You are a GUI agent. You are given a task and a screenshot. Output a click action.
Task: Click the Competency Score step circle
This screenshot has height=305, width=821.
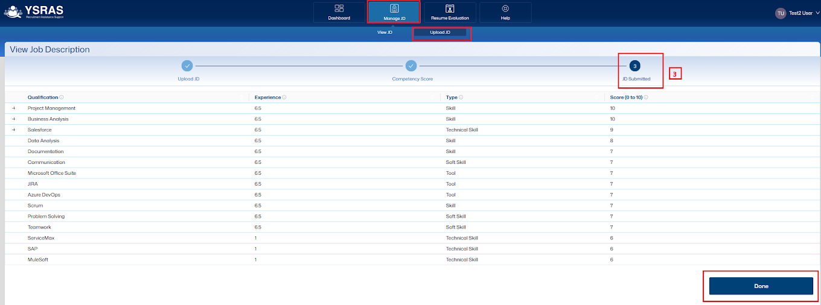(411, 66)
